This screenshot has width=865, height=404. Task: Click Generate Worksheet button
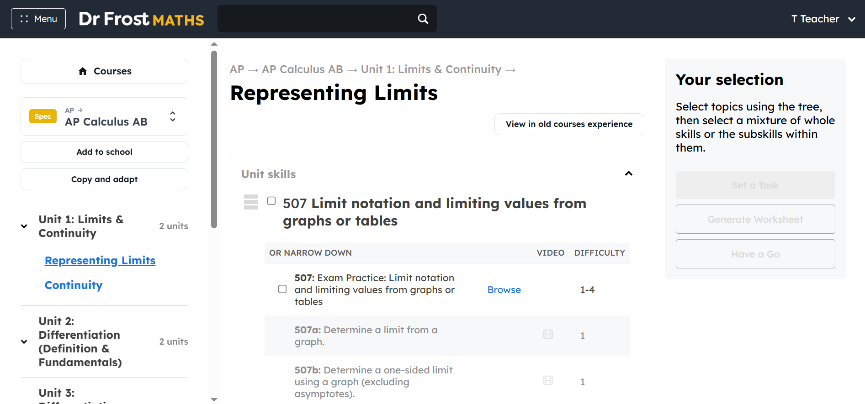[755, 219]
